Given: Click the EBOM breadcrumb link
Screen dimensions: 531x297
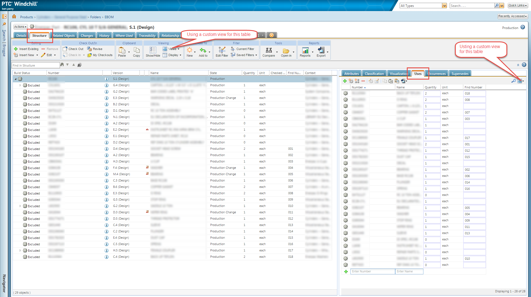Looking at the screenshot, I should [109, 17].
